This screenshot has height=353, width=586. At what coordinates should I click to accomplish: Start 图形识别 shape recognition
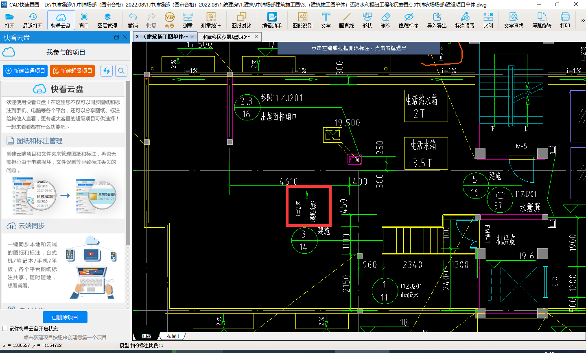pyautogui.click(x=302, y=20)
